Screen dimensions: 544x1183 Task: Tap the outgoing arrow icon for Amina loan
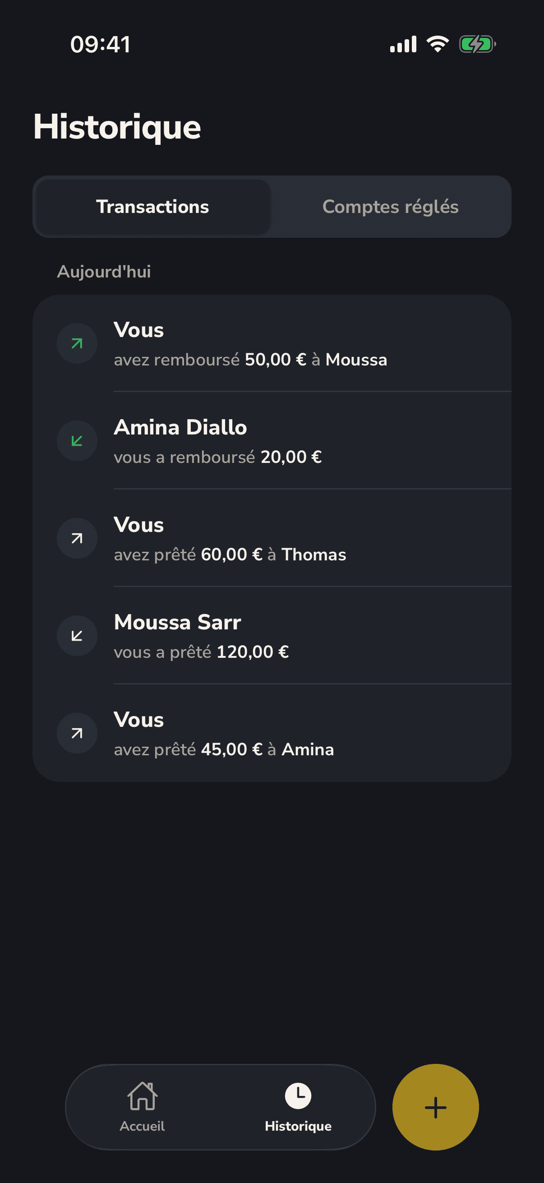(77, 732)
